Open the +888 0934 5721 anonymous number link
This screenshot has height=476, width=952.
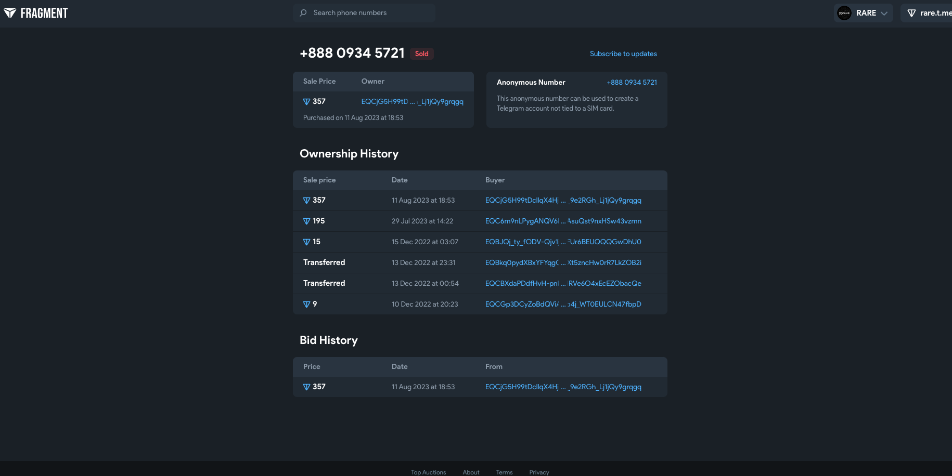click(x=632, y=83)
